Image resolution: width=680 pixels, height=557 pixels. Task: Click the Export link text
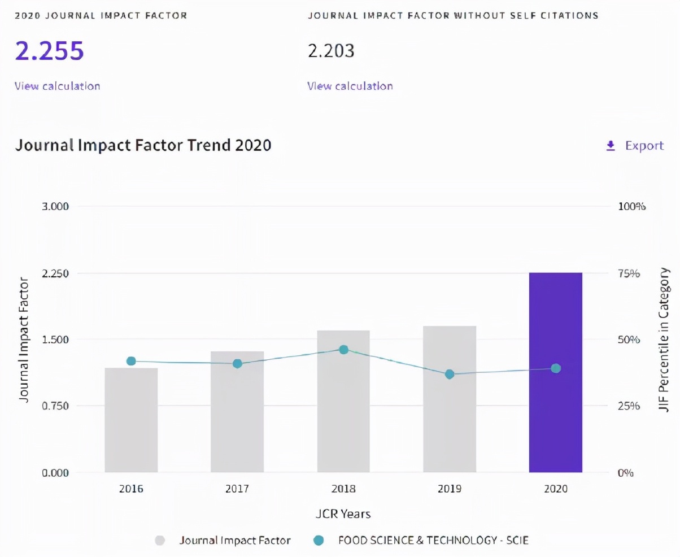tap(644, 146)
